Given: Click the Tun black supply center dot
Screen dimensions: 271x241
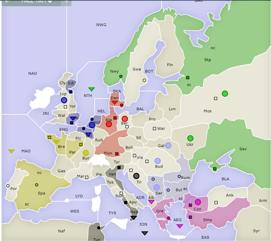Looking at the screenshot, I should point(99,228).
